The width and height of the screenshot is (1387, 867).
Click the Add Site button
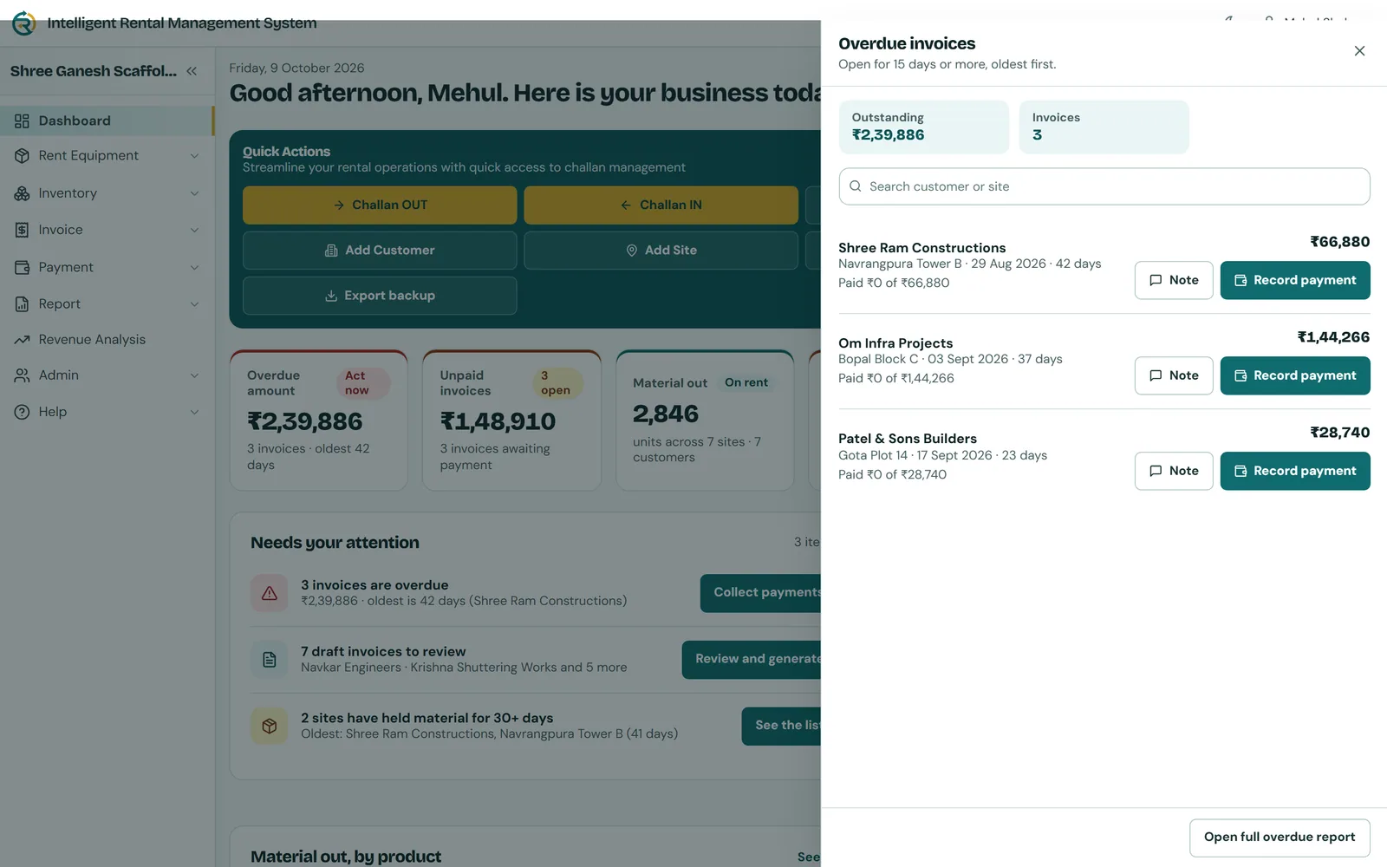[661, 251]
